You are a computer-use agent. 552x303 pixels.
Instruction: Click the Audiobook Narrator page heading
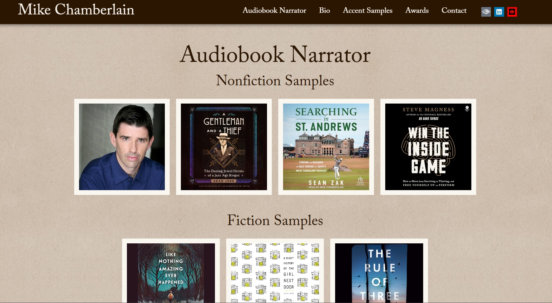[x=275, y=55]
